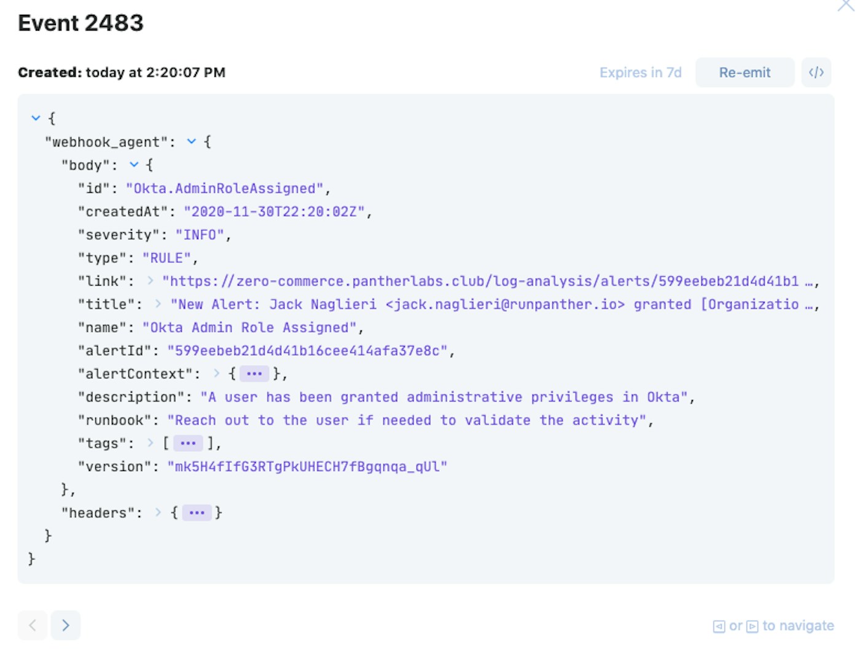Expand the truncated link value
The height and width of the screenshot is (659, 860).
(150, 281)
